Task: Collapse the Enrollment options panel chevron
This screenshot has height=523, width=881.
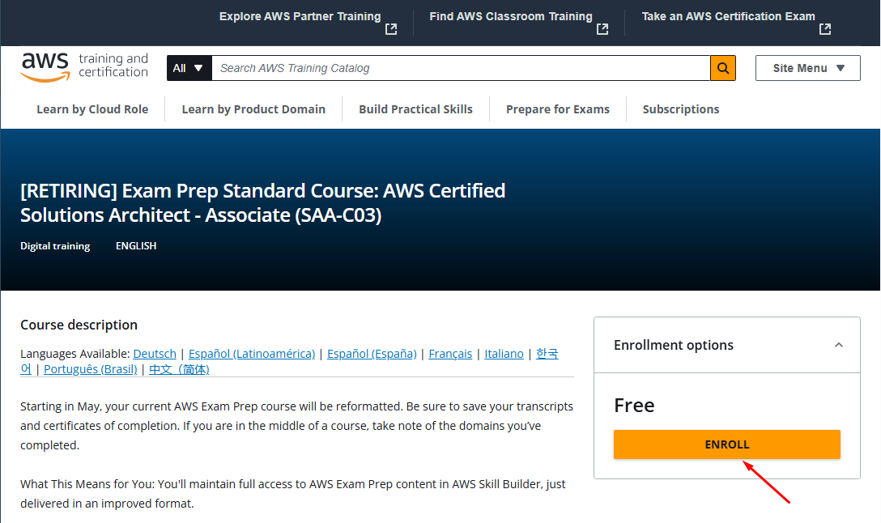Action: click(839, 345)
